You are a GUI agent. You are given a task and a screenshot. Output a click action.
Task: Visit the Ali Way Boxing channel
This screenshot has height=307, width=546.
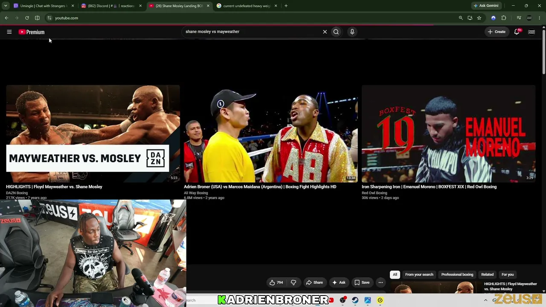point(196,193)
